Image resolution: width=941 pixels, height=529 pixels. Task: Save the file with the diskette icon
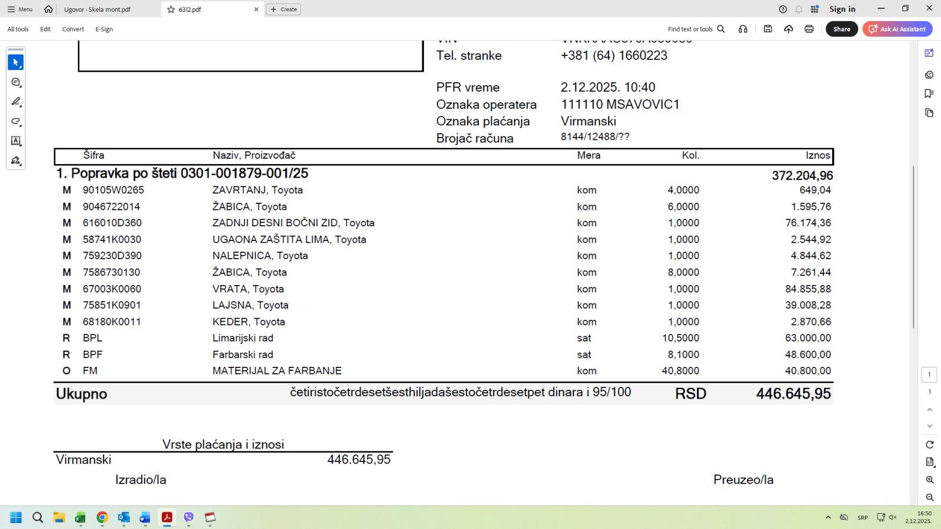click(768, 29)
